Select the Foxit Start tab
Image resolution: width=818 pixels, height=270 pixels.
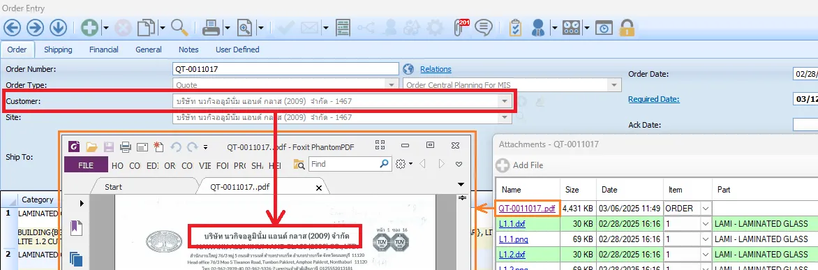tap(113, 186)
